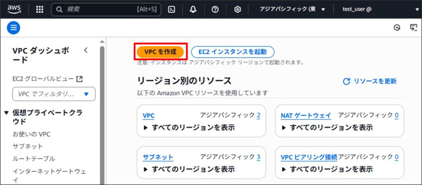Open the Filter by VPC dropdown
Image resolution: width=422 pixels, height=185 pixels.
pos(54,94)
